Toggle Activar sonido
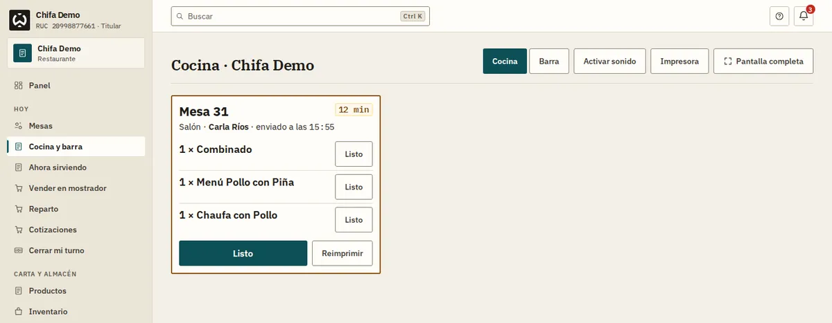Image resolution: width=832 pixels, height=323 pixels. click(x=609, y=61)
